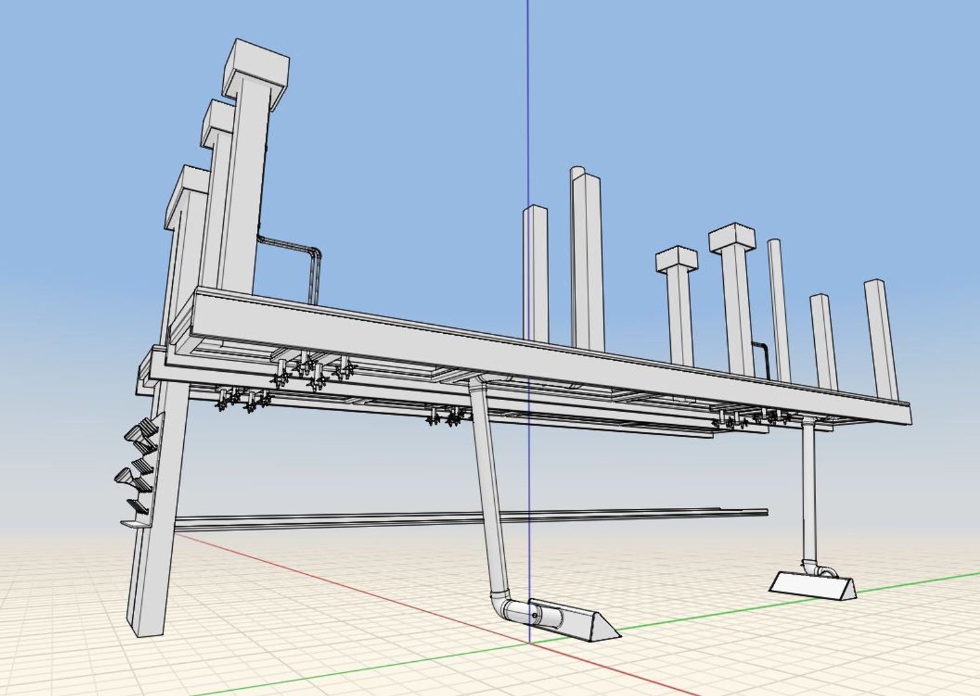Pick the long thin horizontal rail near the ground

(471, 518)
